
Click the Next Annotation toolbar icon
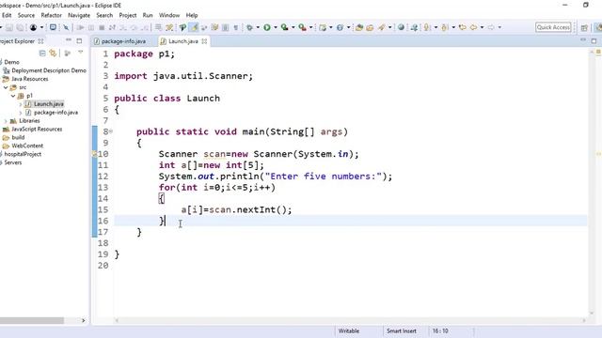point(426,27)
